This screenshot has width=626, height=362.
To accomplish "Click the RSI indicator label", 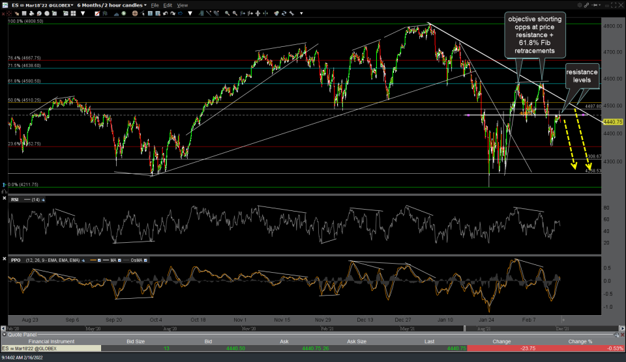I will (15, 200).
